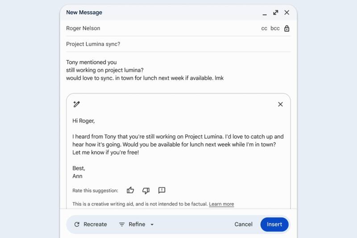Click the Refine filter button

[132, 225]
